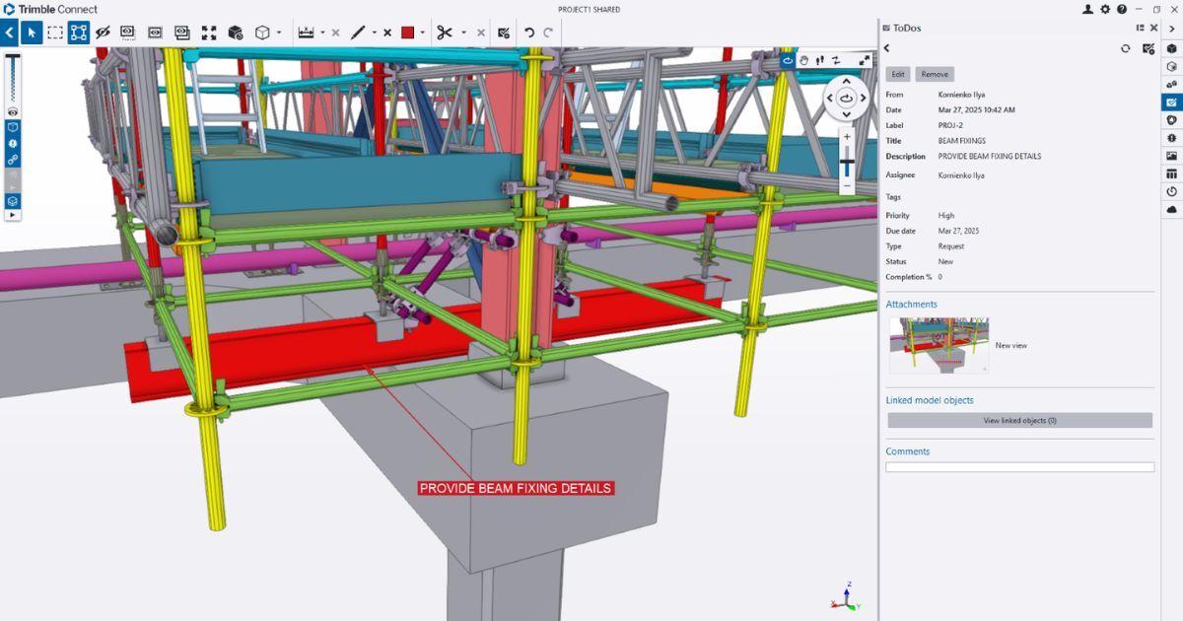Refresh the ToDos list

1126,48
